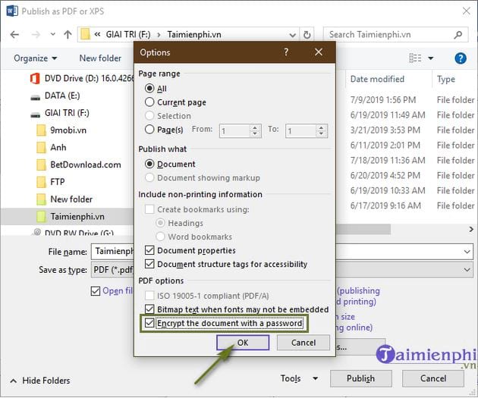Click the search magnifier icon
This screenshot has height=398, width=478.
(458, 35)
